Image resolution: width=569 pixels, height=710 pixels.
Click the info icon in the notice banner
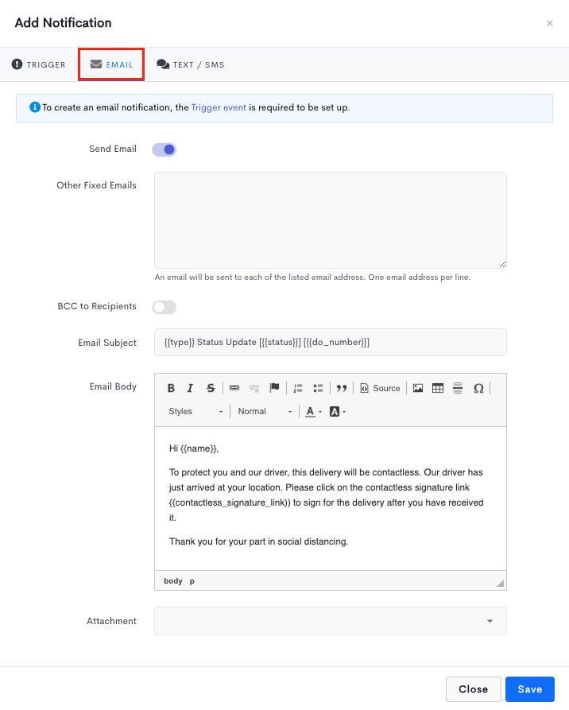(35, 107)
